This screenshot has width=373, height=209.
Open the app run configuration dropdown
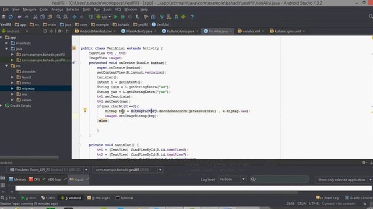click(x=104, y=17)
